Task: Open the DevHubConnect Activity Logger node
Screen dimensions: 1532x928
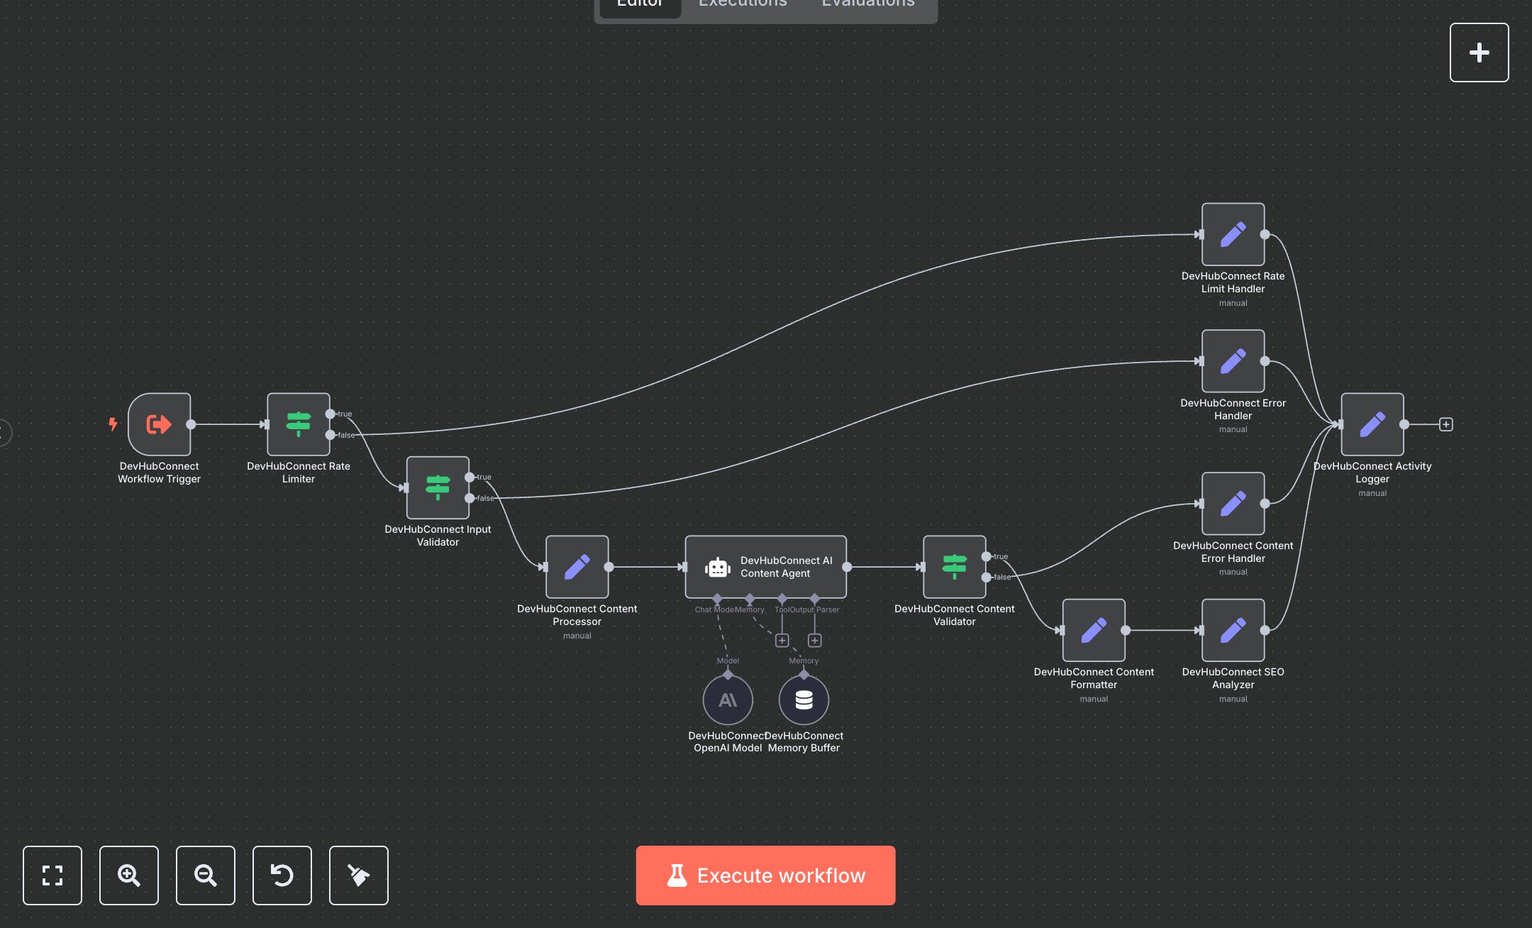Action: tap(1372, 424)
